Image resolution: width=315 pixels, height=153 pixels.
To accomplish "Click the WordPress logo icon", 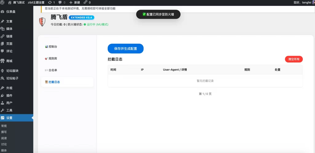I will point(2,2).
